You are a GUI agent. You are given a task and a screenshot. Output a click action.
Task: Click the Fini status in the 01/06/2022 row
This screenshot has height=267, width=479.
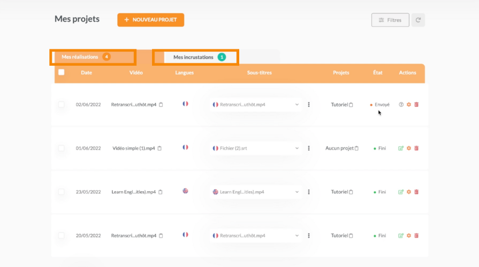tap(382, 148)
